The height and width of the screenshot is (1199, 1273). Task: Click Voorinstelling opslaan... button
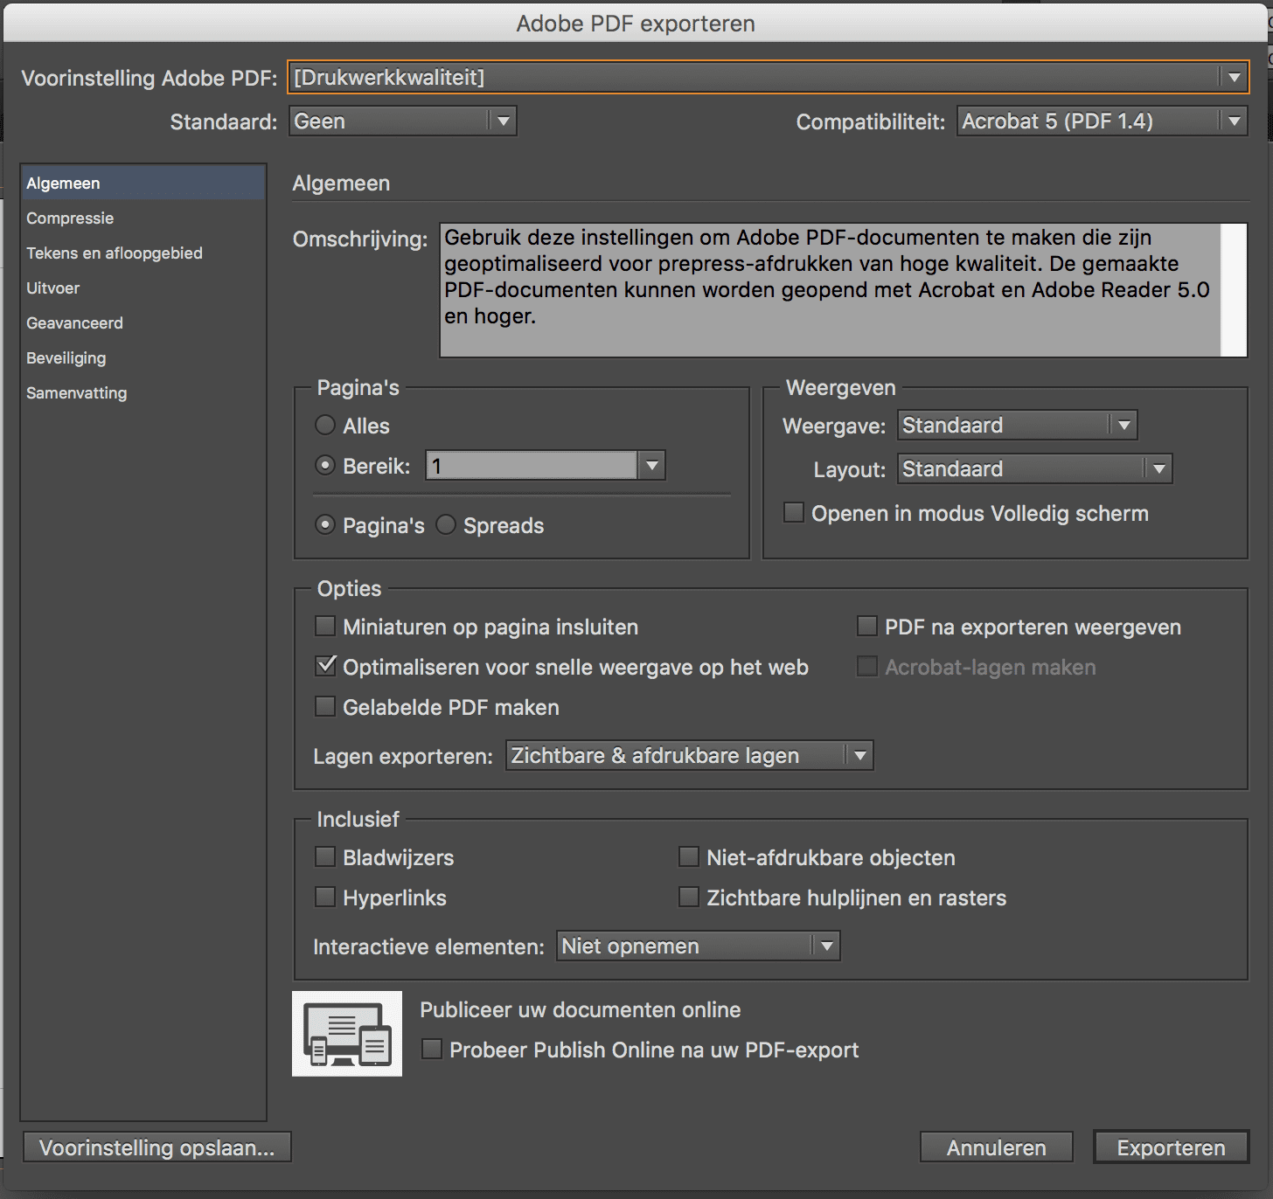[157, 1147]
